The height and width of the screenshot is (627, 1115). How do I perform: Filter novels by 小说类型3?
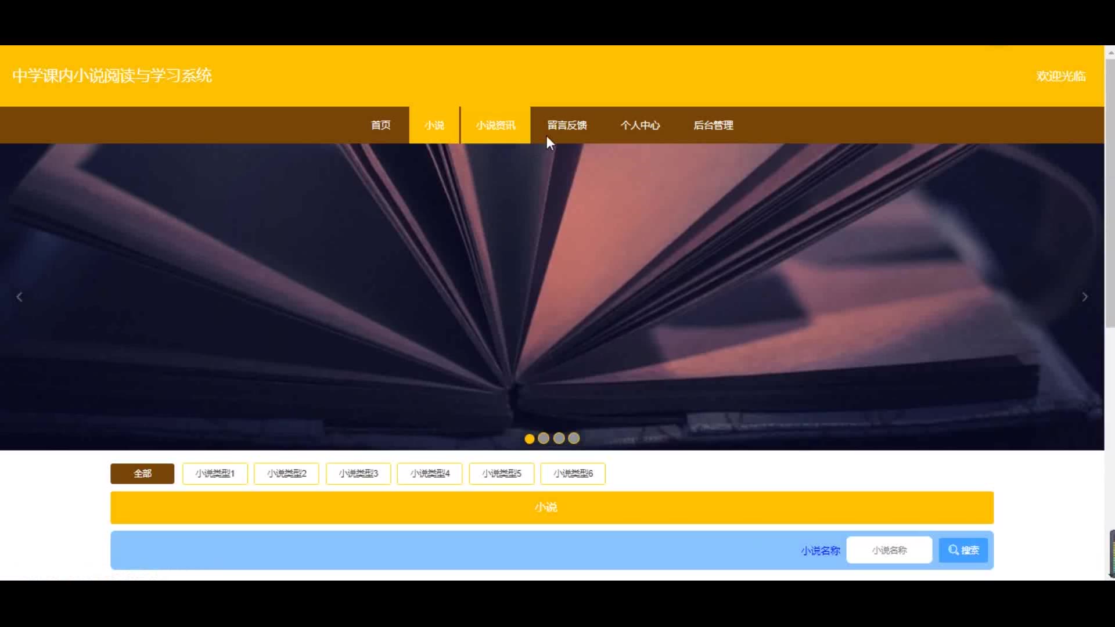(x=358, y=473)
